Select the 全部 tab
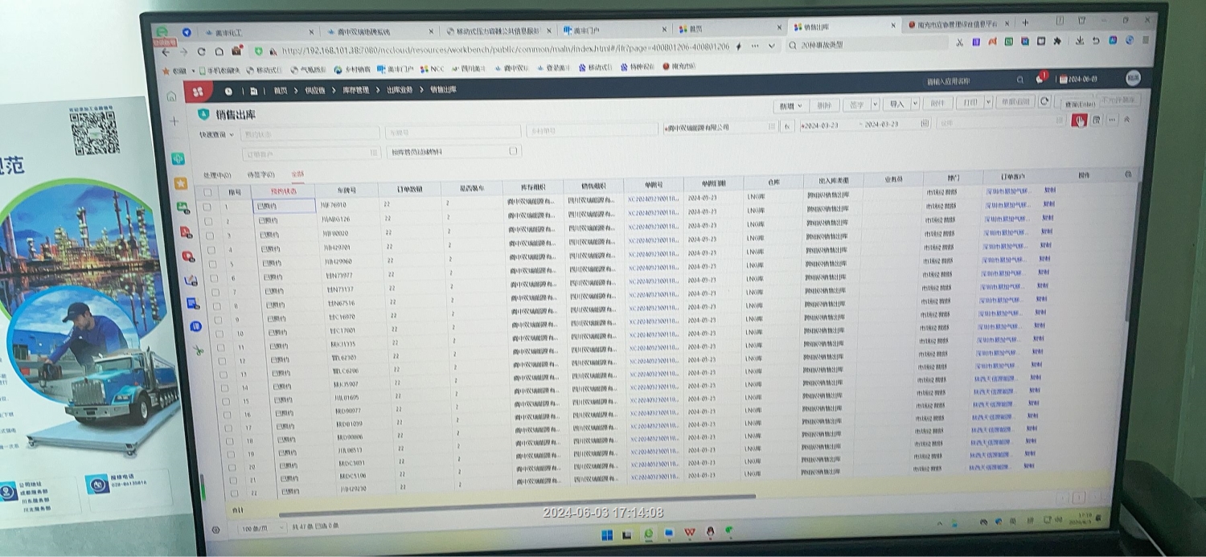Screen dimensions: 1206x557 click(297, 174)
